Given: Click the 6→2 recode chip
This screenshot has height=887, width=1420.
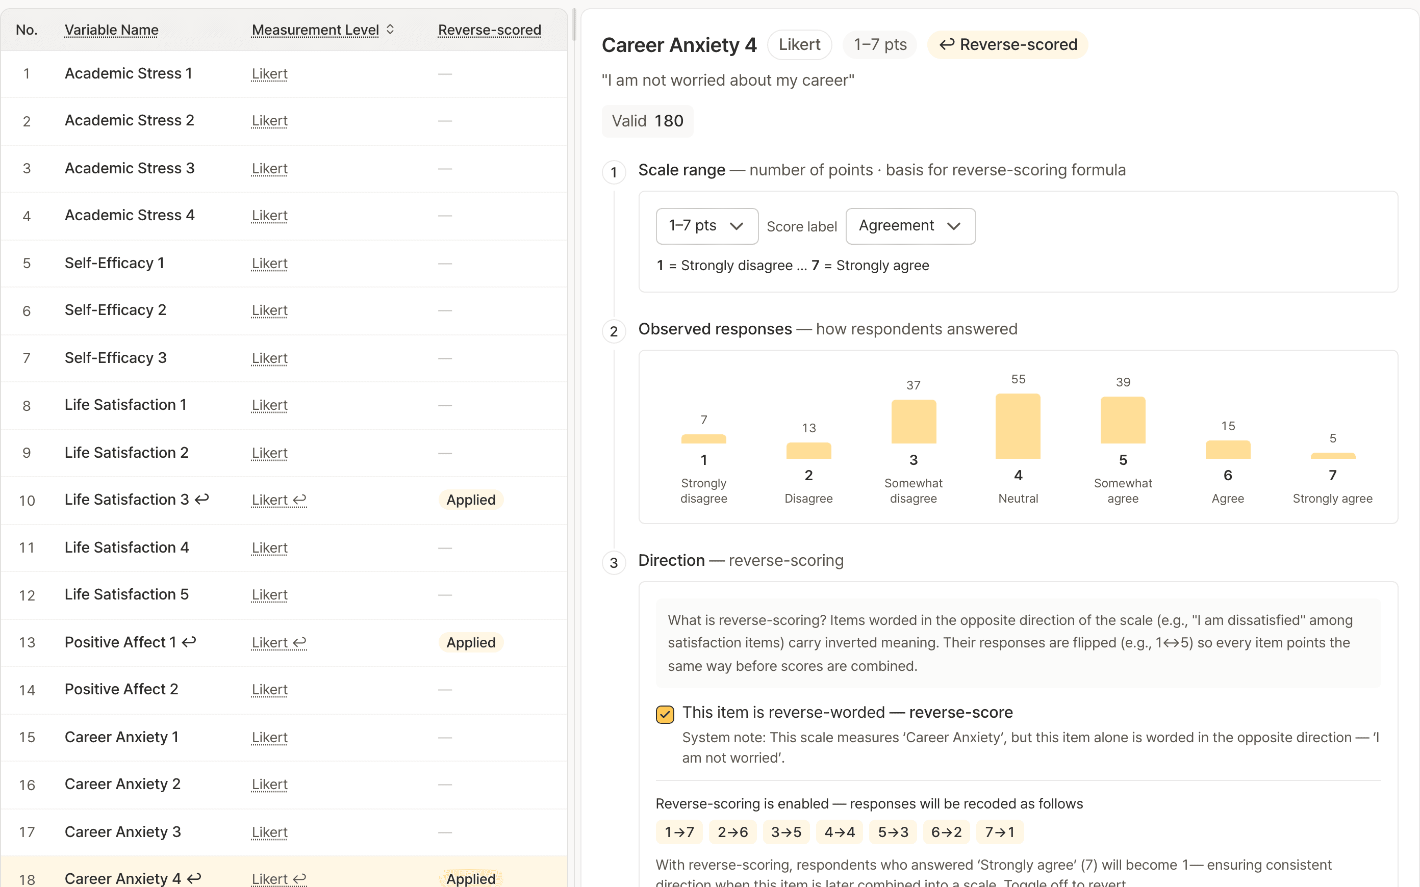Looking at the screenshot, I should (946, 832).
